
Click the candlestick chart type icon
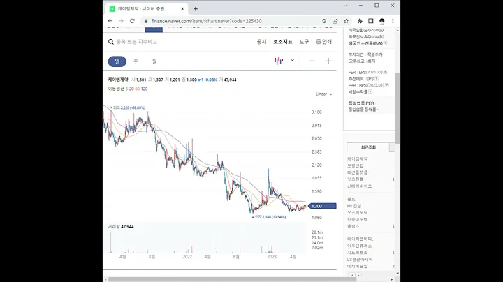(279, 61)
